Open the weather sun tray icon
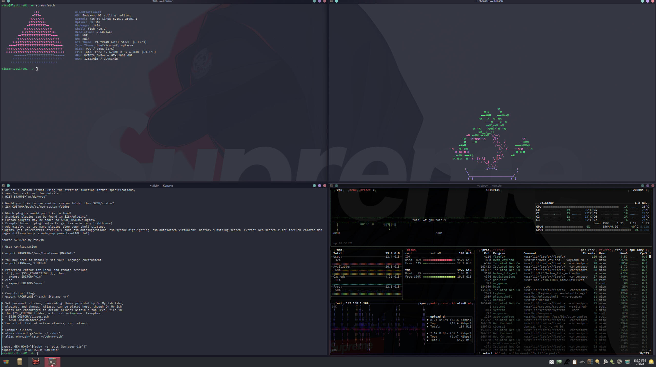Image resolution: width=656 pixels, height=367 pixels. (x=651, y=362)
